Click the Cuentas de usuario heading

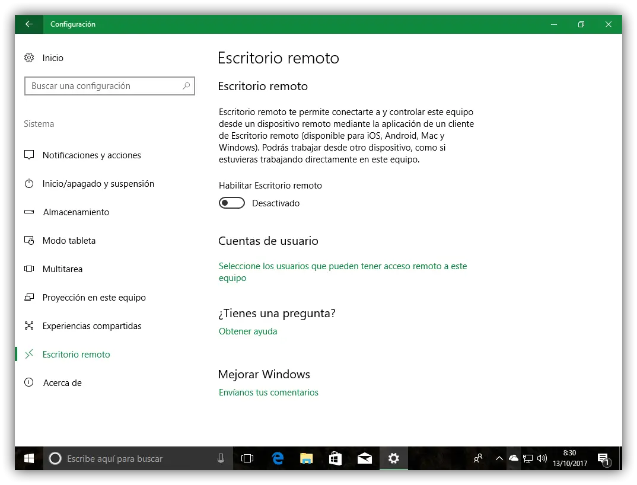click(x=268, y=241)
